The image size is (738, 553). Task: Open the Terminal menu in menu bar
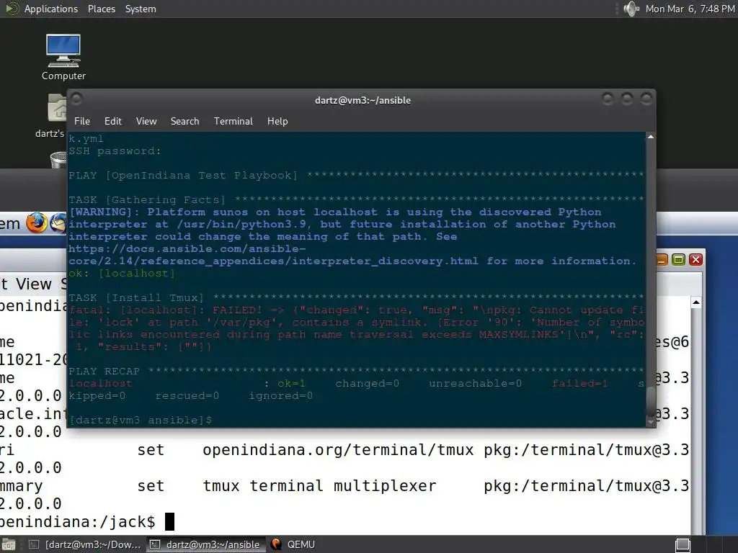click(233, 121)
